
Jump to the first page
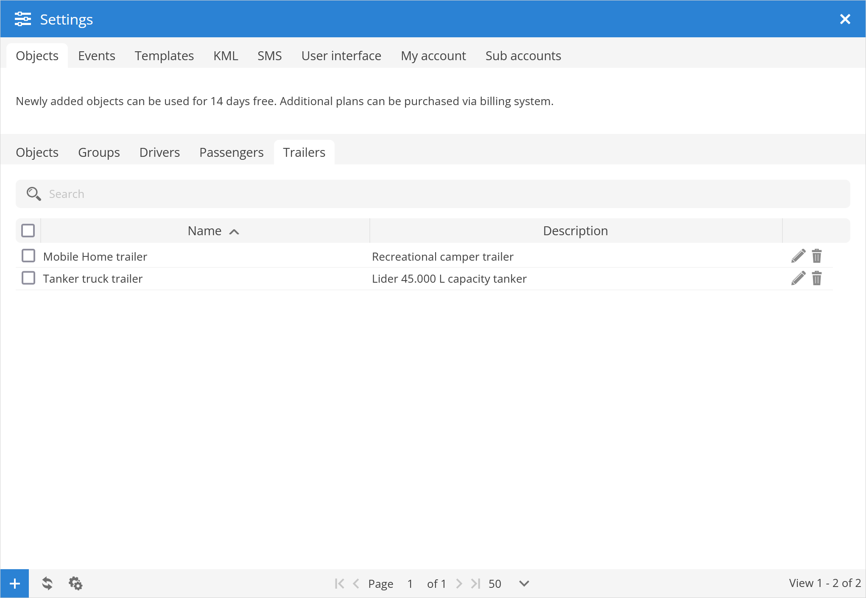[339, 584]
